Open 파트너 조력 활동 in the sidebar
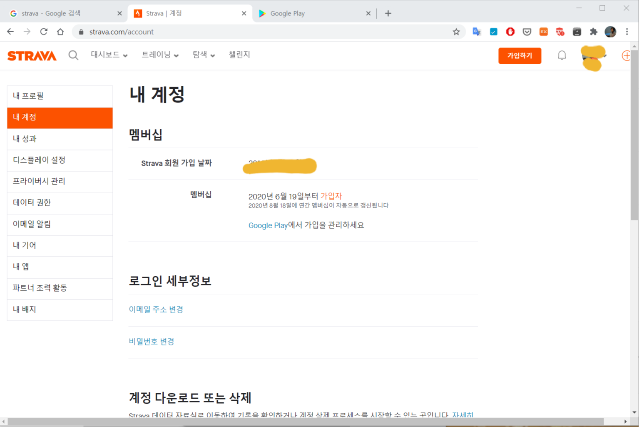This screenshot has height=427, width=639. click(60, 288)
